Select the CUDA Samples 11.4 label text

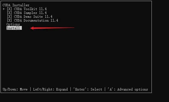click(30, 13)
